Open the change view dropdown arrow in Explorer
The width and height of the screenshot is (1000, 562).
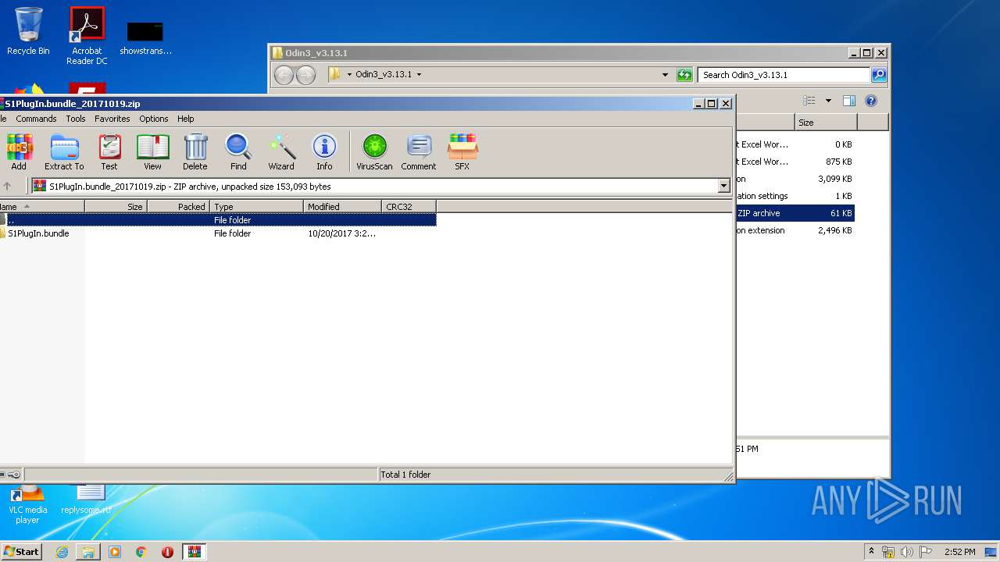828,101
